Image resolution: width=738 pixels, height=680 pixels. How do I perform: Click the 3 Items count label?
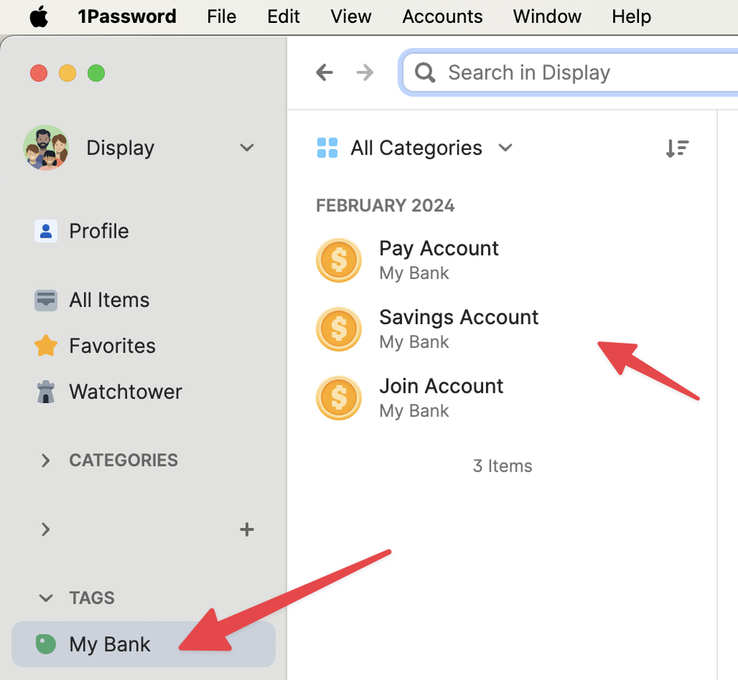pos(502,466)
